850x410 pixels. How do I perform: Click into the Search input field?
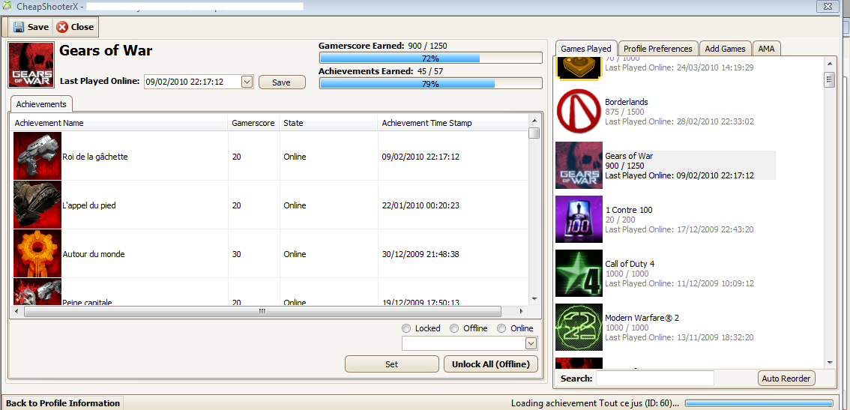click(654, 379)
